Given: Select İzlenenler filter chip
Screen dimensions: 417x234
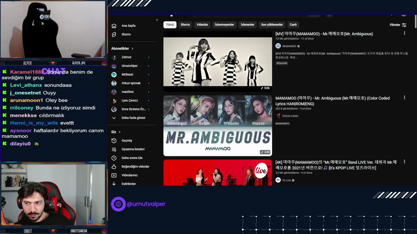Looking at the screenshot, I should click(x=248, y=25).
